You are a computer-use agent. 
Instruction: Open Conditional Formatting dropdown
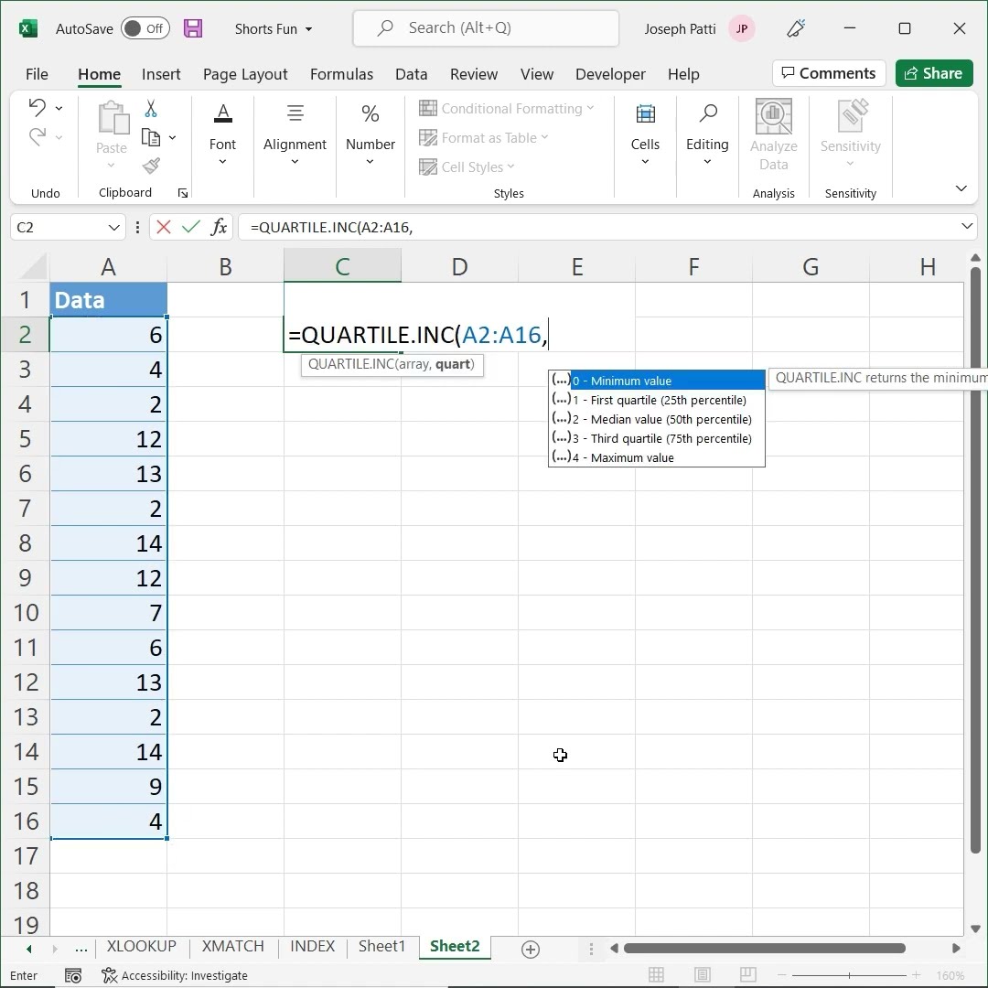coord(507,108)
